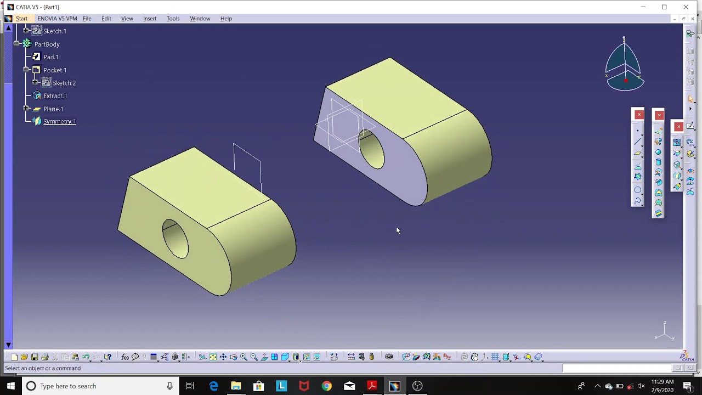The height and width of the screenshot is (395, 702).
Task: Open the Tools menu
Action: pyautogui.click(x=173, y=19)
